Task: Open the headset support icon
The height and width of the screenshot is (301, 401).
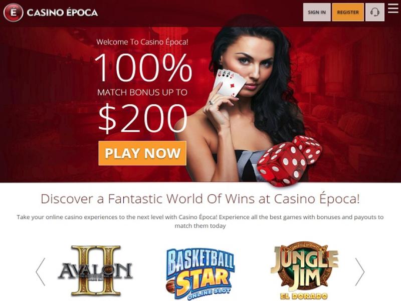Action: pyautogui.click(x=374, y=12)
